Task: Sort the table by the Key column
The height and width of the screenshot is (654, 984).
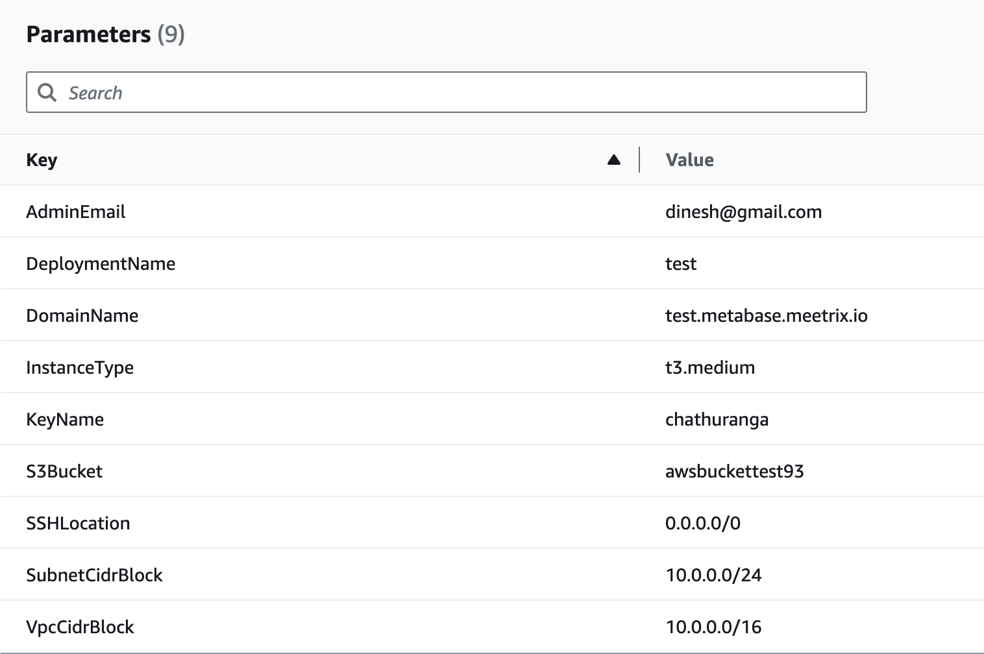Action: click(x=41, y=160)
